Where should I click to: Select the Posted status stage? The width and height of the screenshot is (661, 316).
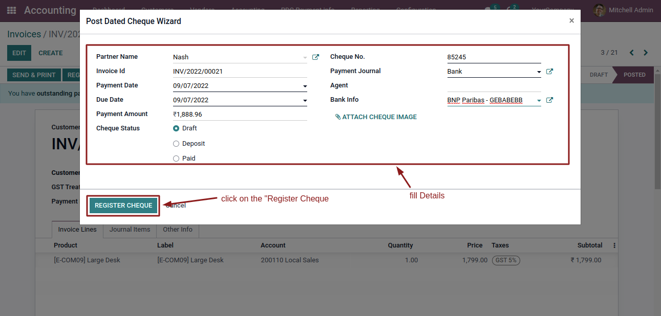point(634,75)
